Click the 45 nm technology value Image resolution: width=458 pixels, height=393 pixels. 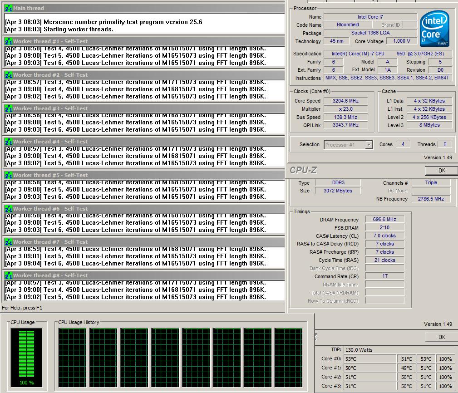click(336, 41)
